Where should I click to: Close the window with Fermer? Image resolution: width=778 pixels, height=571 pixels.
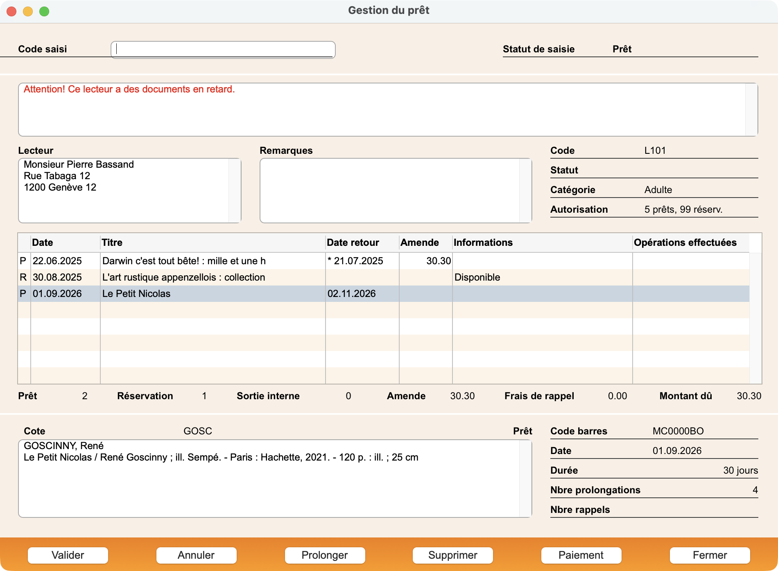coord(710,555)
